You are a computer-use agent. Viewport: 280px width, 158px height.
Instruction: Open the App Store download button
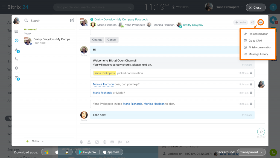111,152
